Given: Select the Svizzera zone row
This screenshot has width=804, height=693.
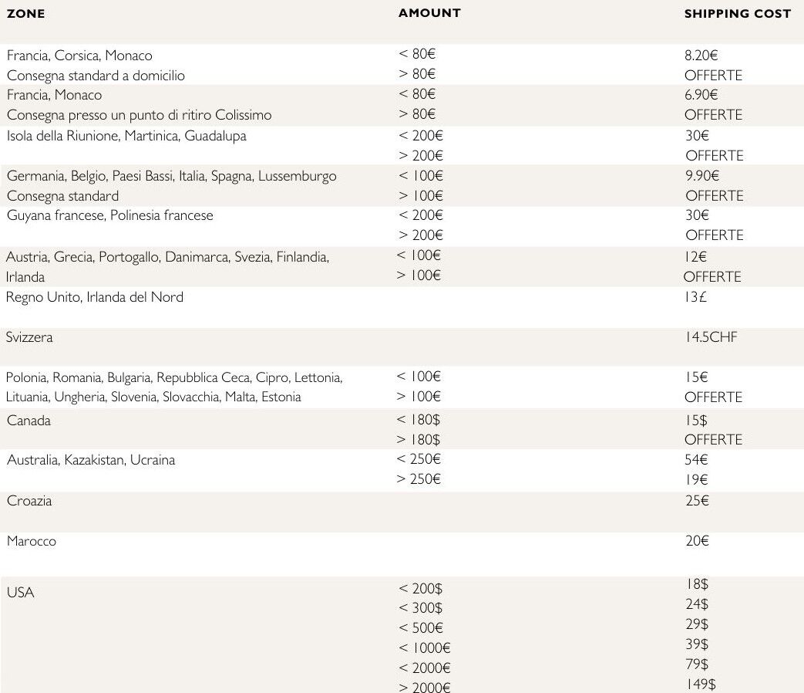Looking at the screenshot, I should pyautogui.click(x=29, y=337).
